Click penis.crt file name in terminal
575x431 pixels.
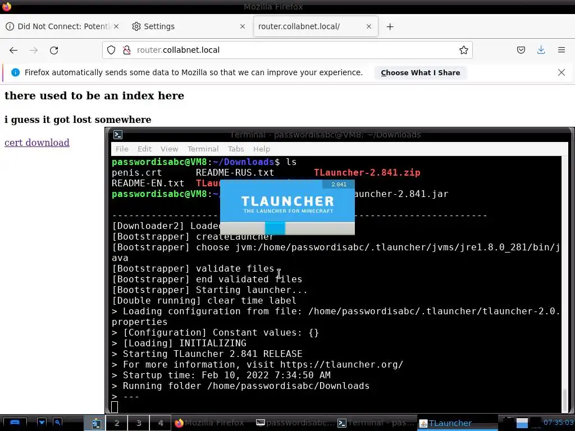pos(137,173)
